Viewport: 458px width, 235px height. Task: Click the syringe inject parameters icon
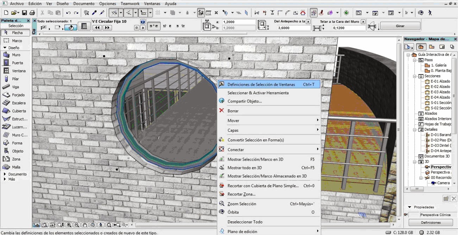102,13
